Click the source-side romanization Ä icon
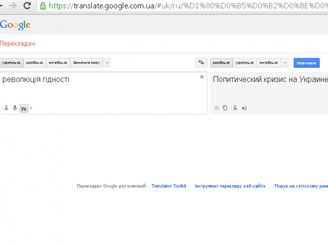Viewport: 328px width, 246px height. pyautogui.click(x=6, y=108)
